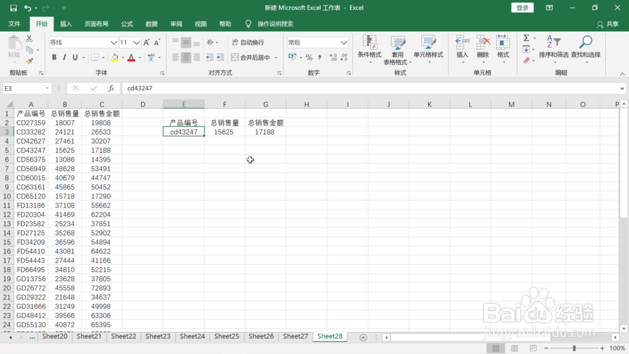Toggle underline formatting
The image size is (629, 354).
coord(75,57)
